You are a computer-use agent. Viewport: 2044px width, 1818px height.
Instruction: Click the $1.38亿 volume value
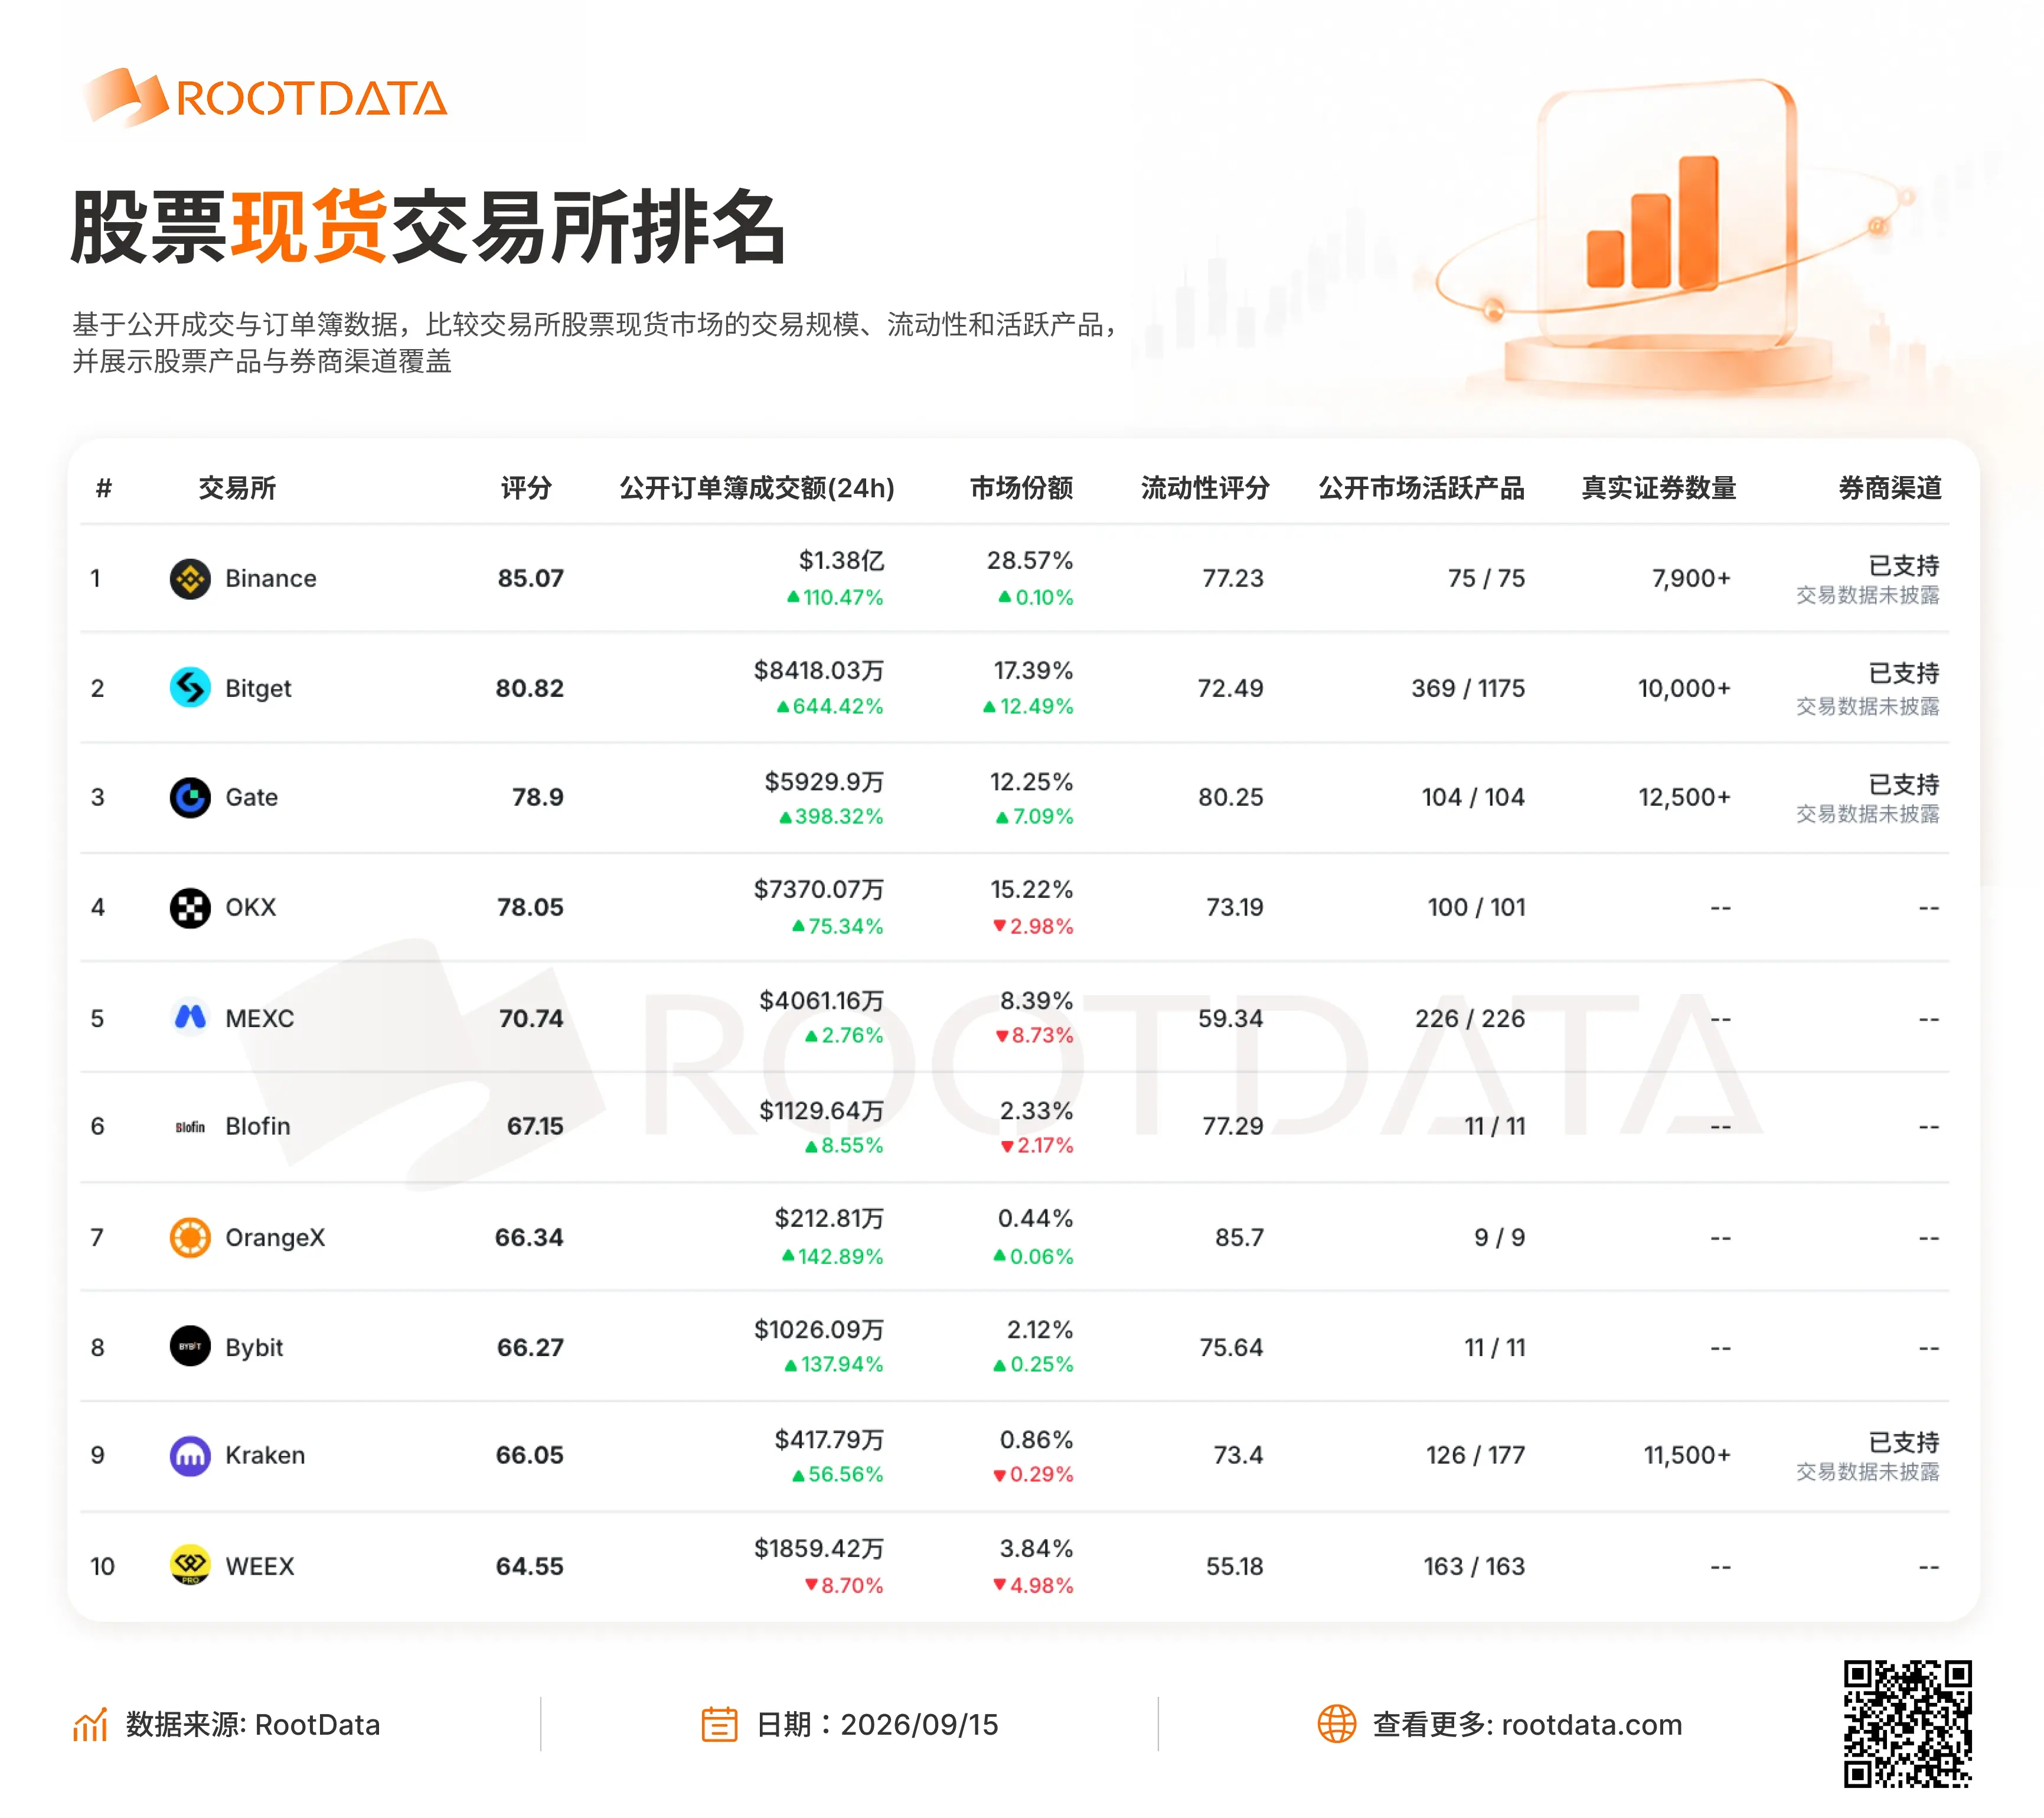click(841, 561)
